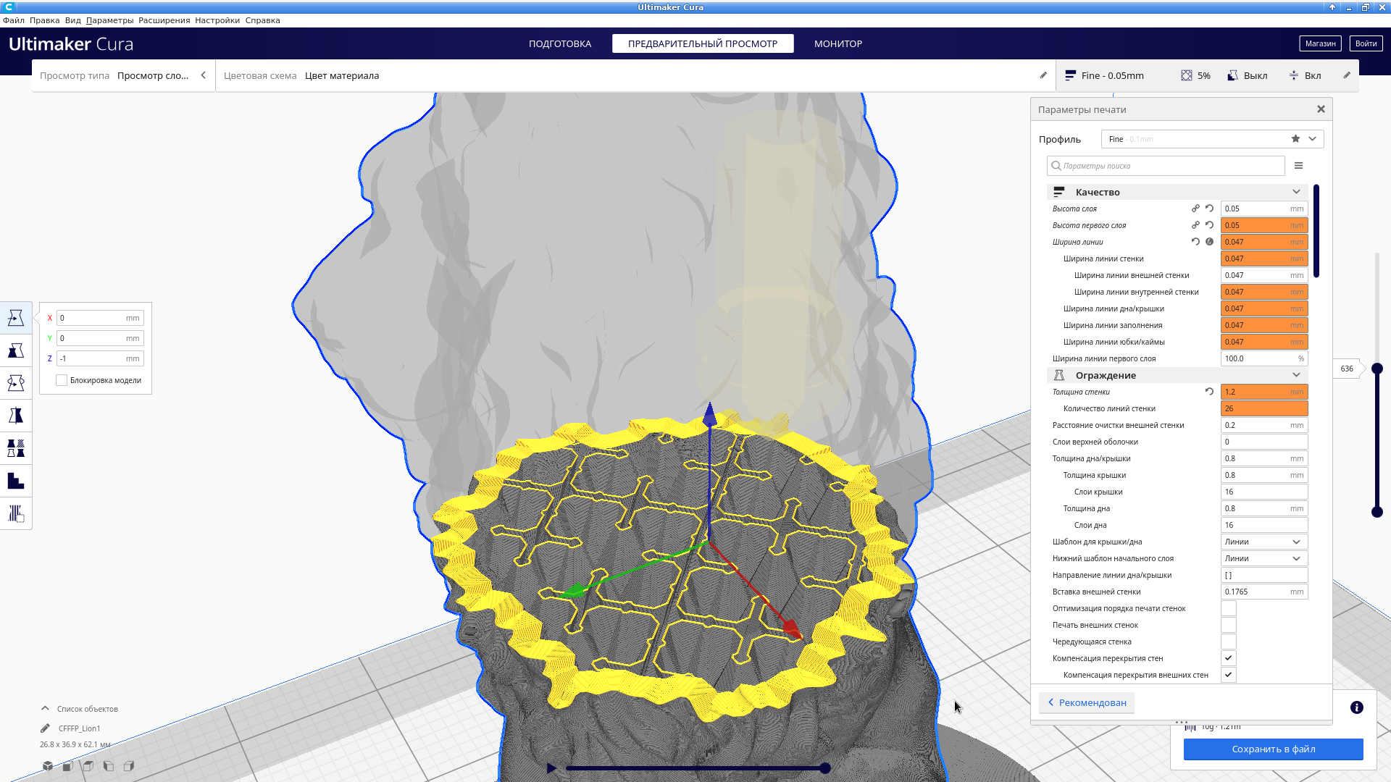Click the Параметры поиска search field
The image size is (1391, 782).
(x=1166, y=166)
